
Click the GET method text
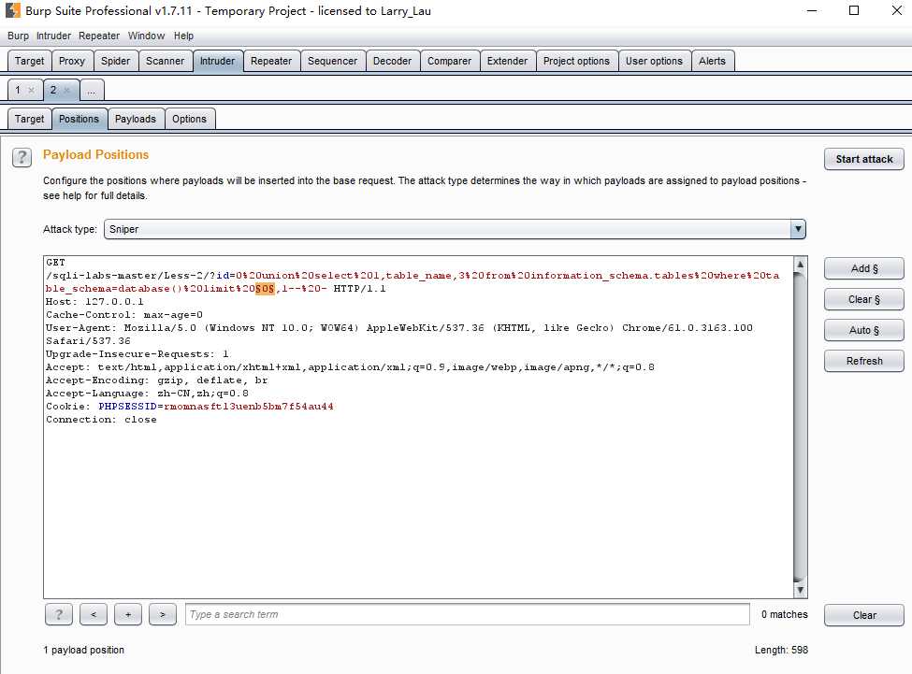click(x=56, y=263)
